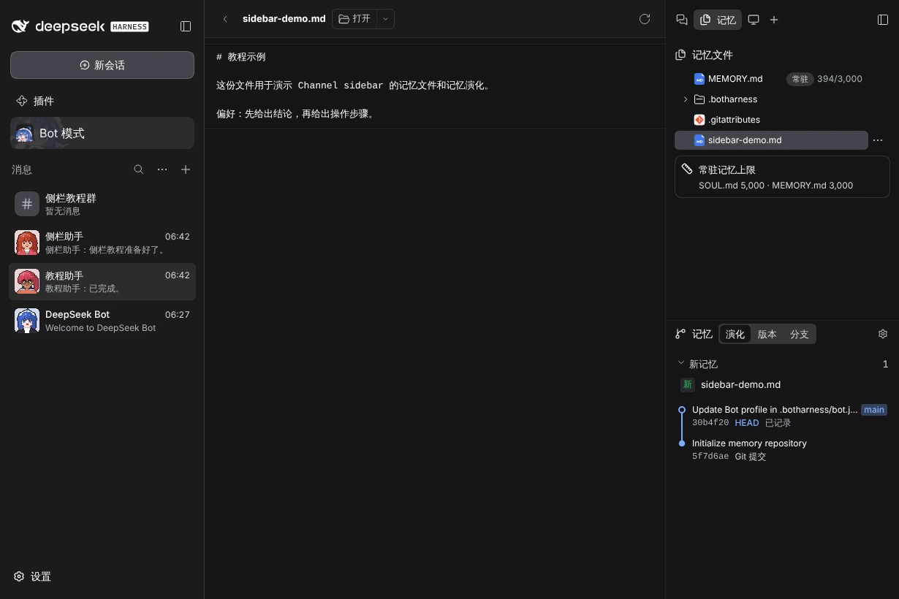
Task: Open DeepSeek Bot conversation
Action: click(x=102, y=321)
